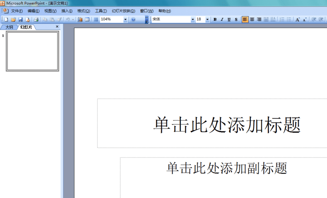Screen dimensions: 327x198
Task: Align text left
Action: point(245,19)
